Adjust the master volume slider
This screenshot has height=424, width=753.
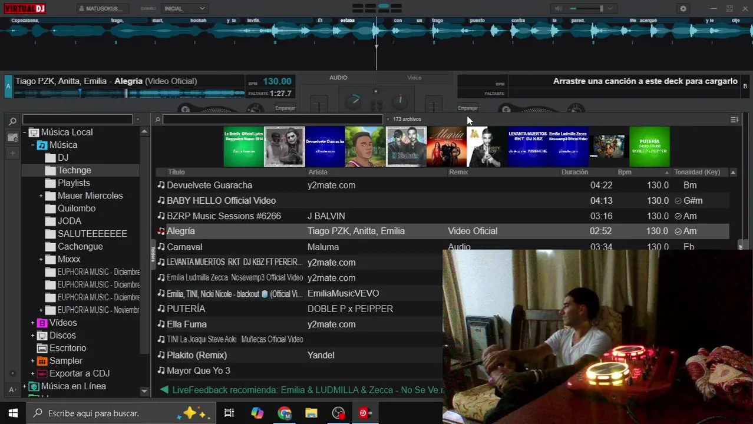[x=586, y=8]
